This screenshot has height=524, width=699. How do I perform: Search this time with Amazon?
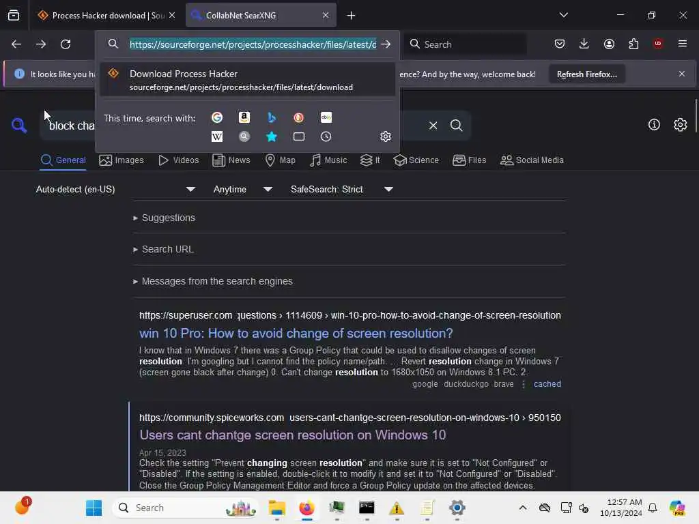(x=244, y=117)
